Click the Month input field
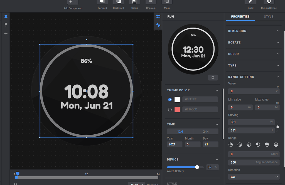This screenshot has height=185, width=285. point(193,144)
